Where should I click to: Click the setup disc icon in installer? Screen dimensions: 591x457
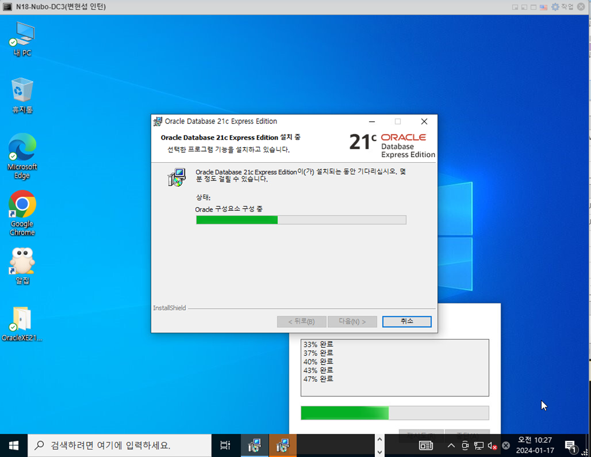177,177
